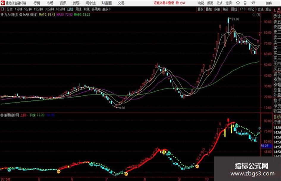
Task: Click the 叠加 overlay toolbar button
Action: [x=209, y=9]
